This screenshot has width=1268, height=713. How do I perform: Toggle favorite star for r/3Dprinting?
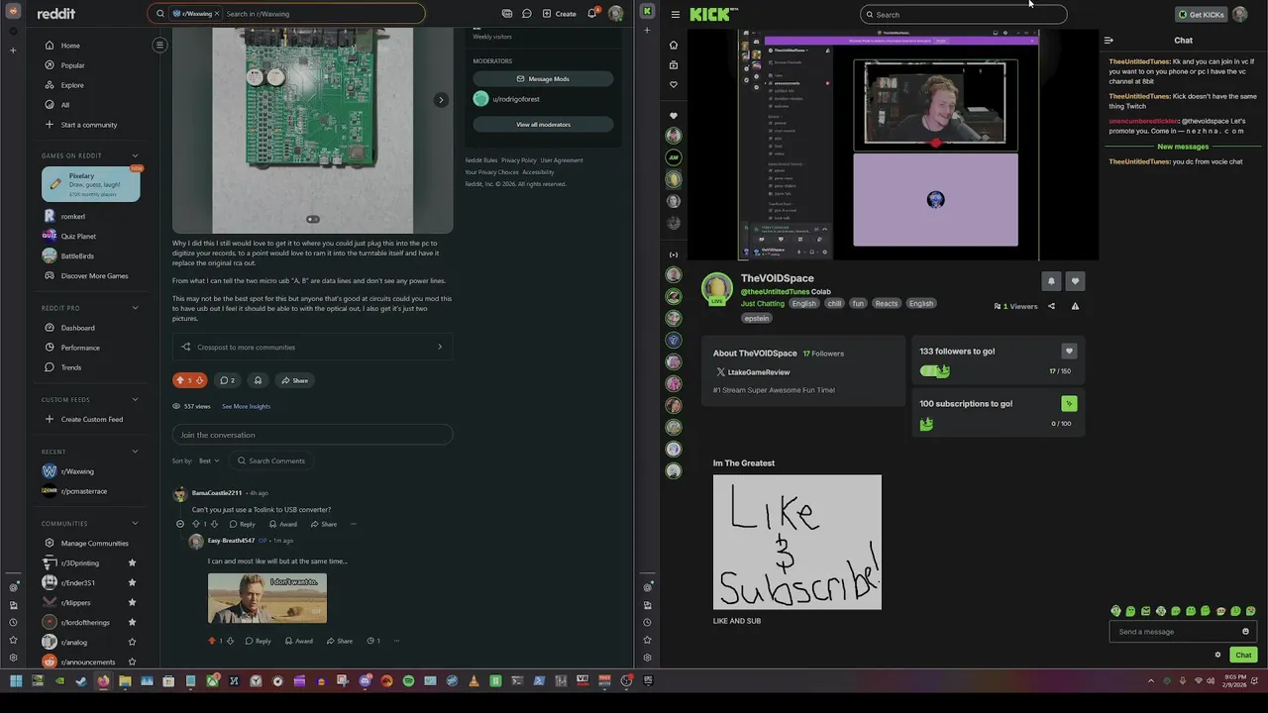(132, 562)
